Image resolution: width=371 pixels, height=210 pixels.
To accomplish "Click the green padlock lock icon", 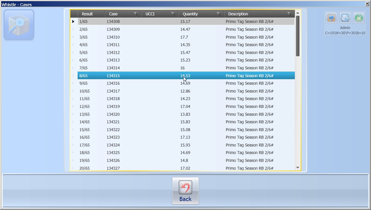I will [359, 18].
